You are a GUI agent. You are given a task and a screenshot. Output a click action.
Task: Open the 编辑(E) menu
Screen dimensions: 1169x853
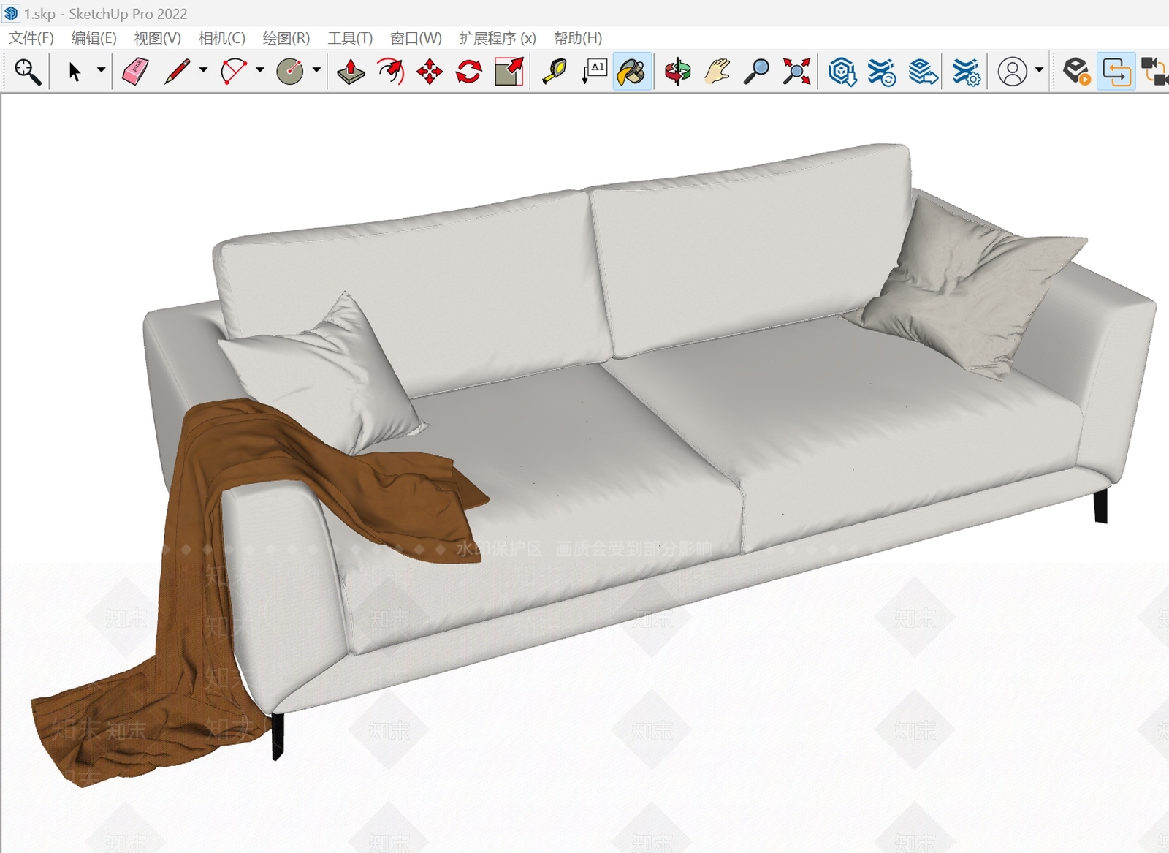(94, 38)
